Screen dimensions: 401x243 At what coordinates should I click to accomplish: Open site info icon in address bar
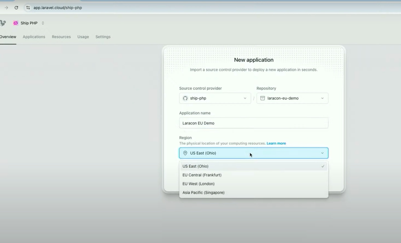(x=28, y=8)
